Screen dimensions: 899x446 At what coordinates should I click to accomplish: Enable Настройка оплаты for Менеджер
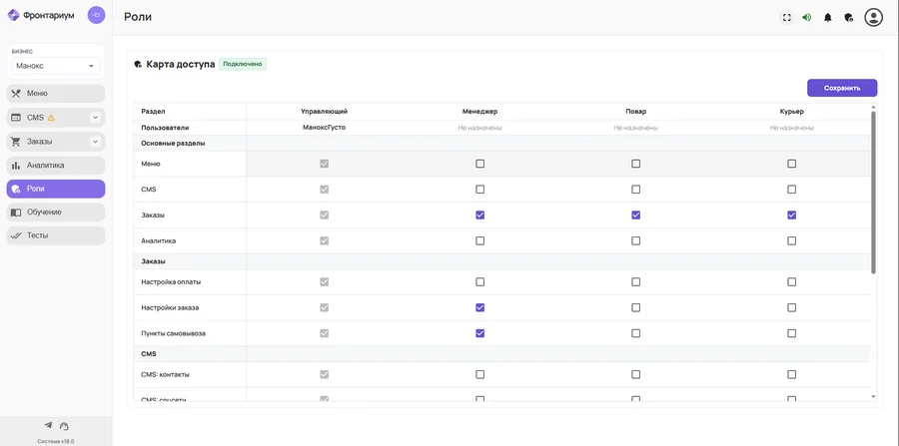[479, 282]
